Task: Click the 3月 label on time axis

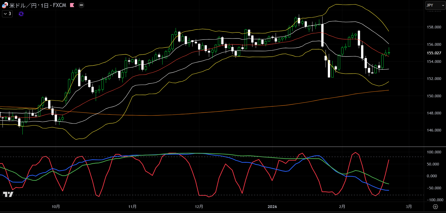Action: click(409, 206)
